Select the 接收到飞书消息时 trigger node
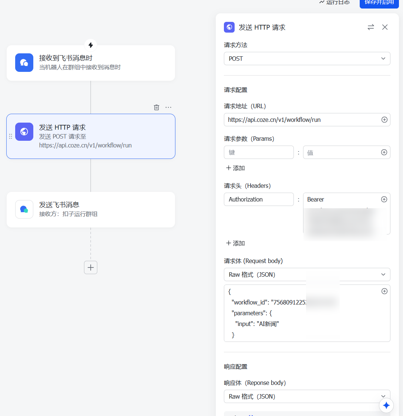Screen dimensions: 403x416 (91, 63)
